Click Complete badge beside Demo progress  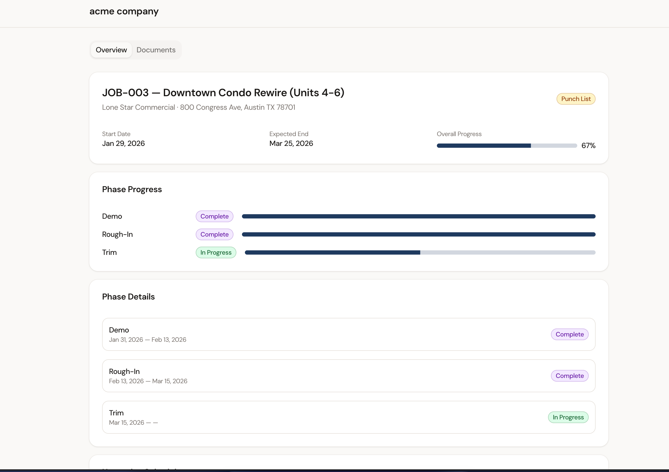[x=215, y=216]
